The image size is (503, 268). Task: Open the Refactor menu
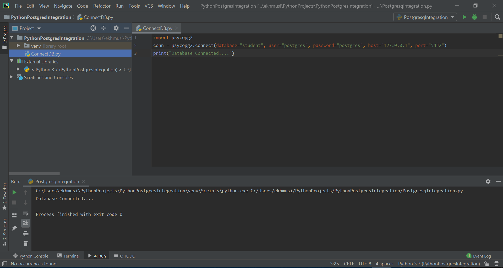point(102,6)
